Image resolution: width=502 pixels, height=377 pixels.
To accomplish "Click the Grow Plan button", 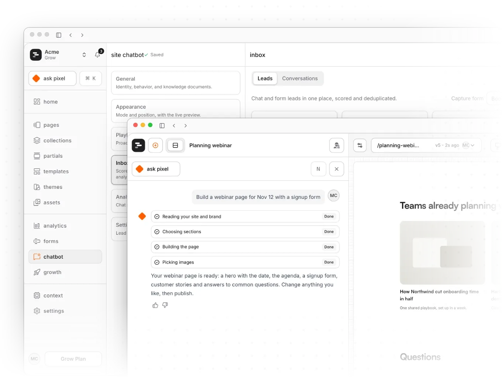I will tap(73, 359).
